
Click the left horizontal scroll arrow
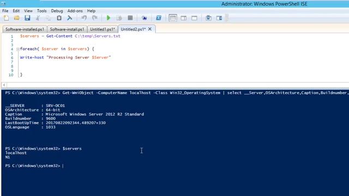click(4, 85)
